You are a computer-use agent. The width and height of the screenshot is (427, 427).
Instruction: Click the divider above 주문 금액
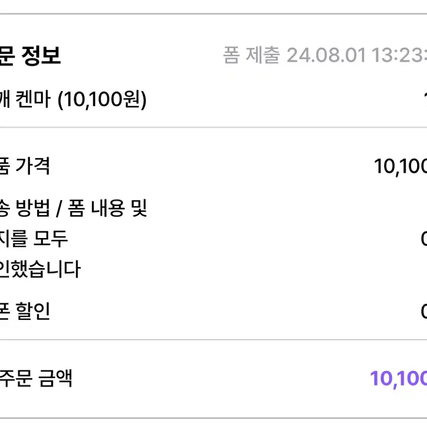[213, 339]
